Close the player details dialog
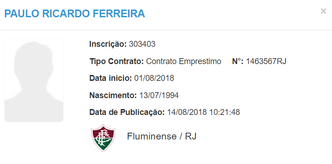 [x=323, y=11]
